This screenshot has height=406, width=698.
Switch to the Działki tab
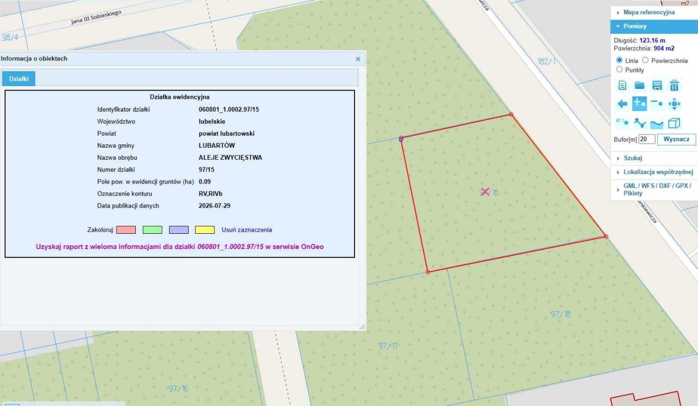pos(19,79)
